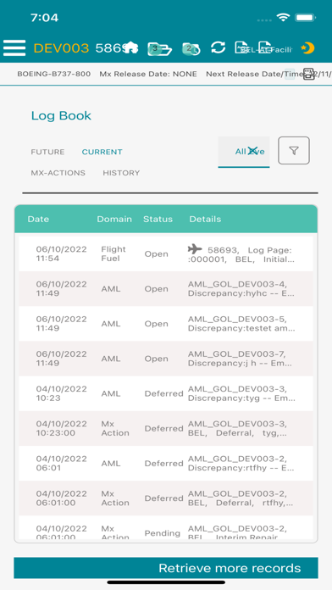Tap the refresh sync icon
The image size is (332, 590).
point(218,47)
